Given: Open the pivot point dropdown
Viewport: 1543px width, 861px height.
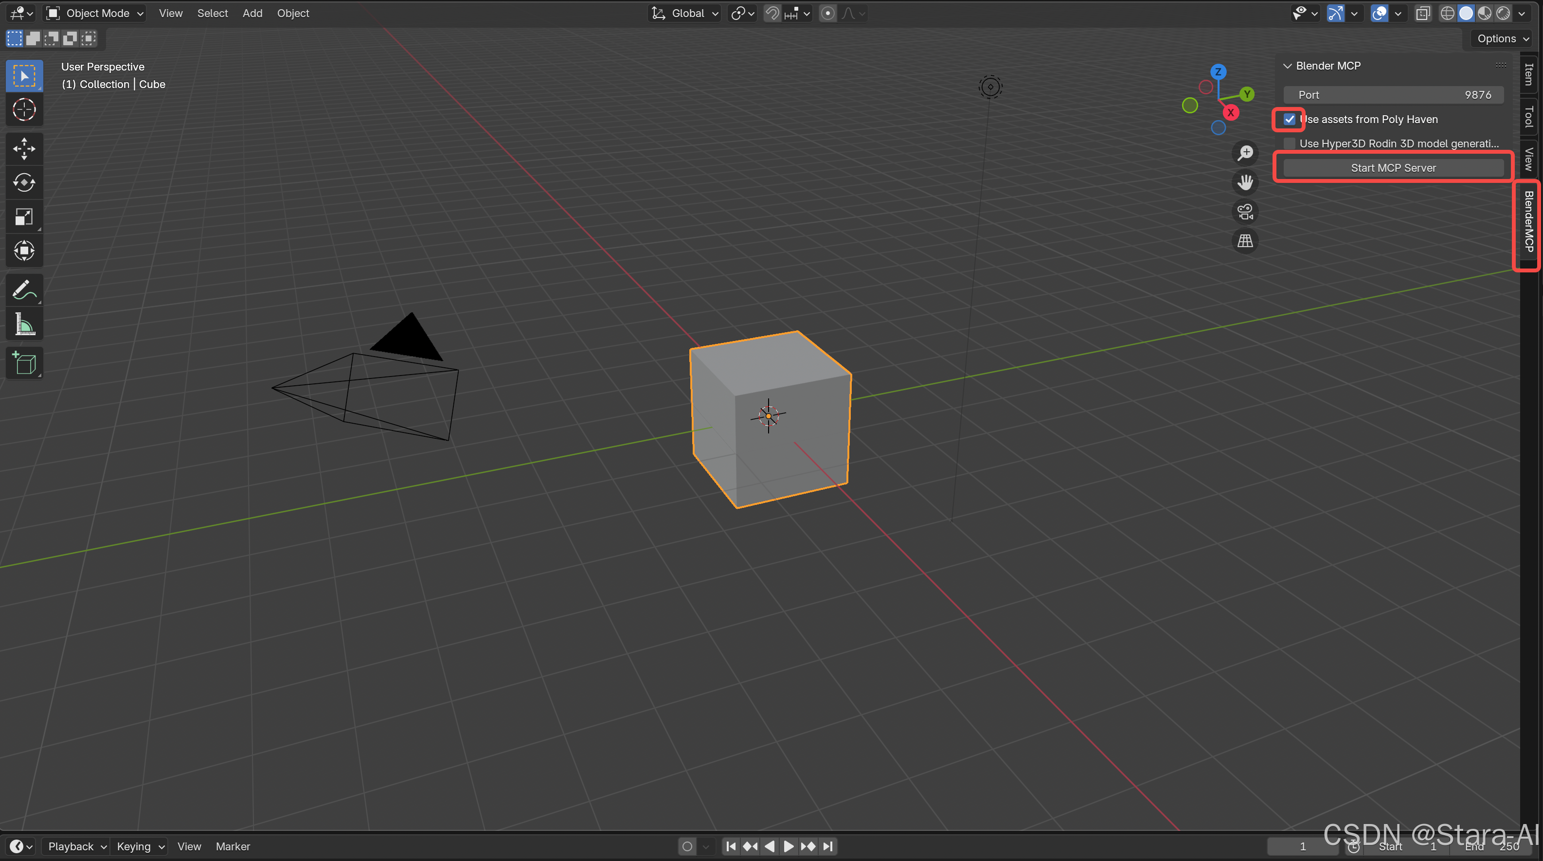Looking at the screenshot, I should tap(743, 13).
